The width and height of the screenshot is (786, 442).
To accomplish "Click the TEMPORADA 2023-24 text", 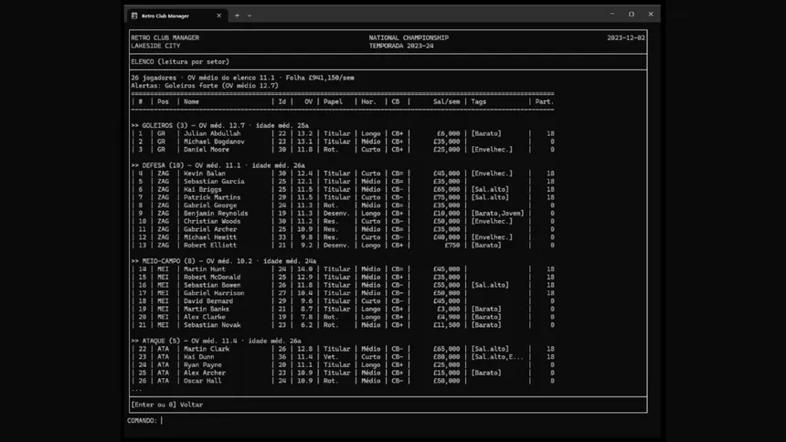I will pos(401,46).
